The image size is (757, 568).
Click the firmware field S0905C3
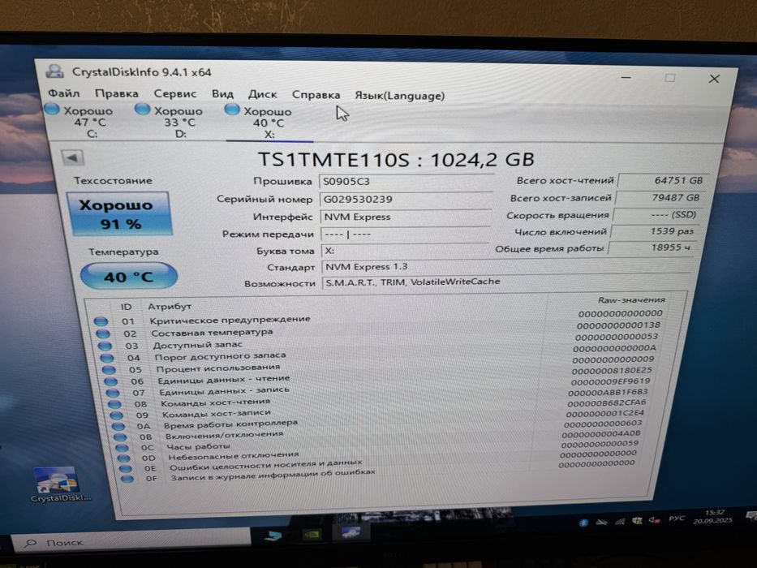(x=405, y=182)
